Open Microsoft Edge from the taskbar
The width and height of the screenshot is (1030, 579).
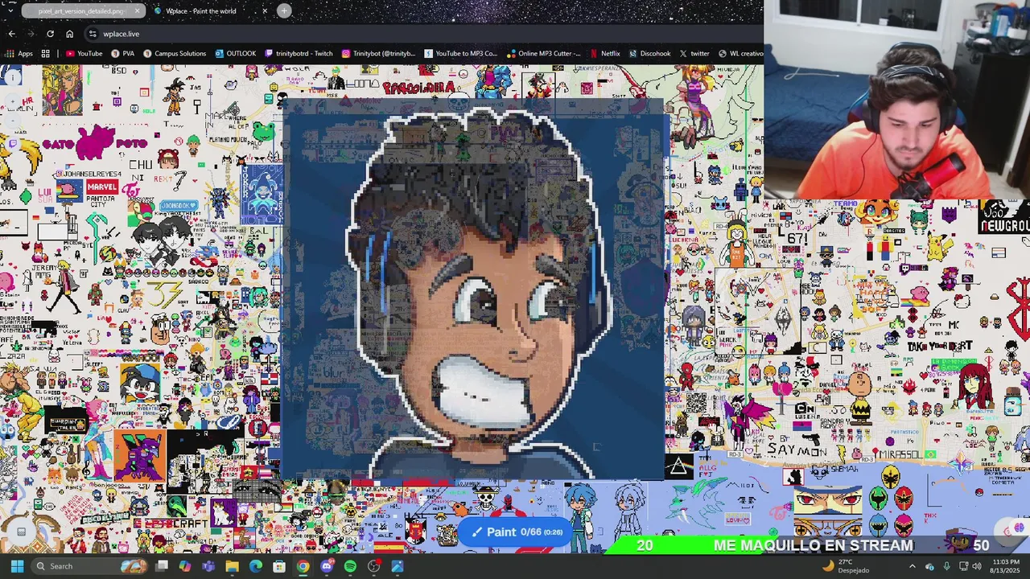click(256, 566)
